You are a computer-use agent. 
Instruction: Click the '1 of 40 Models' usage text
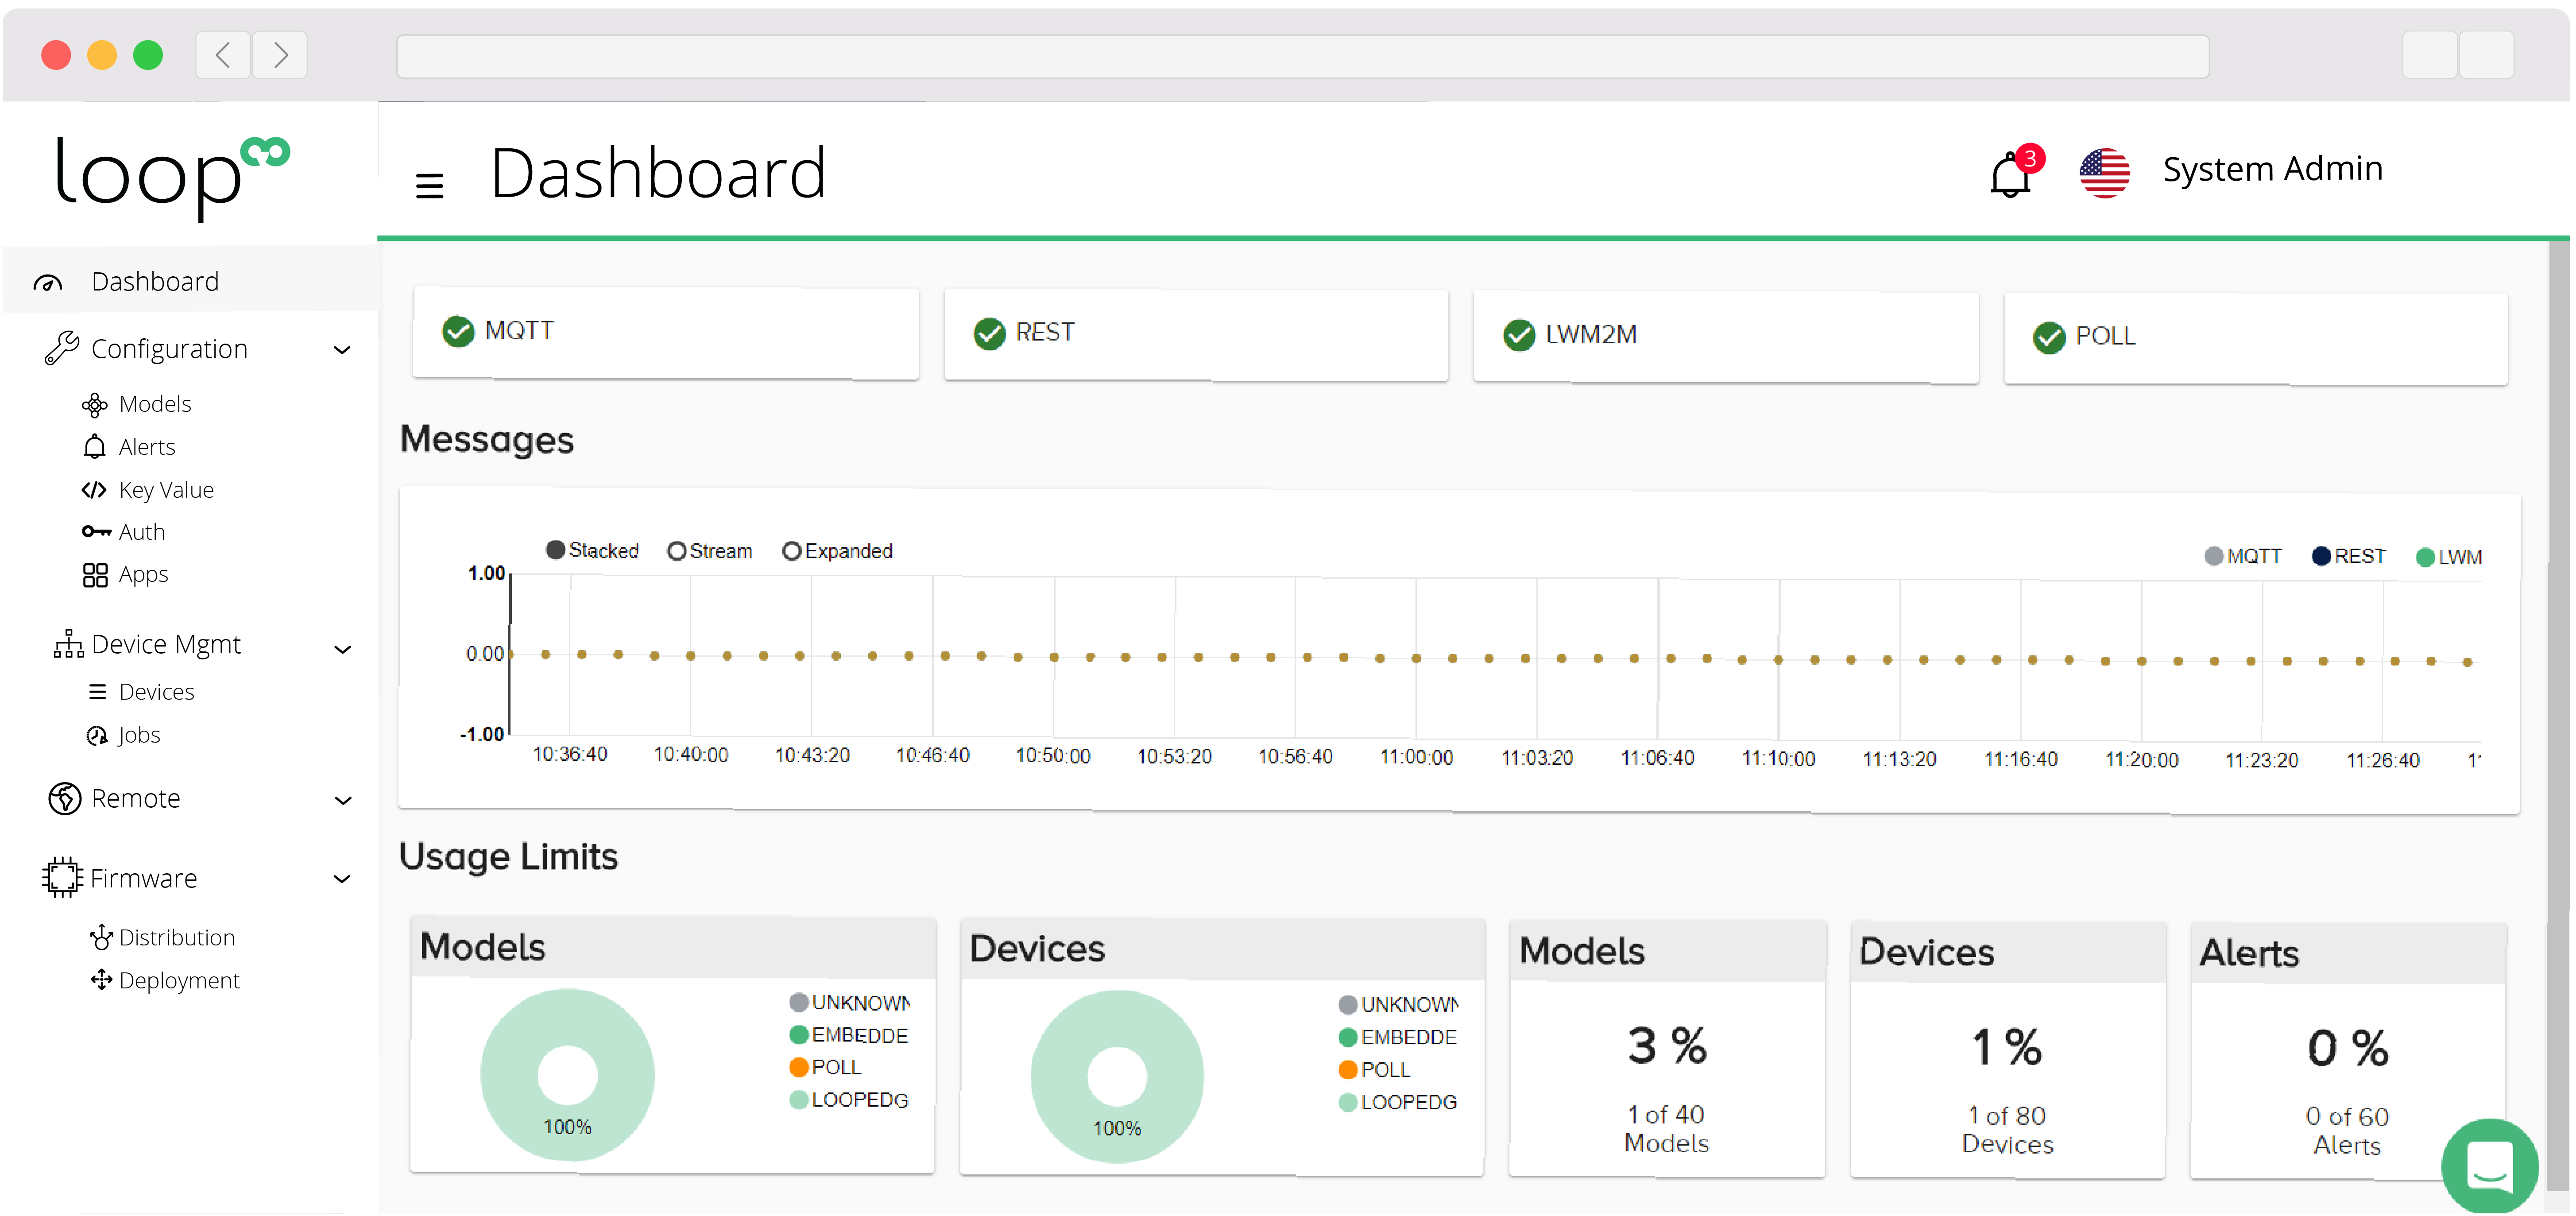[1666, 1129]
